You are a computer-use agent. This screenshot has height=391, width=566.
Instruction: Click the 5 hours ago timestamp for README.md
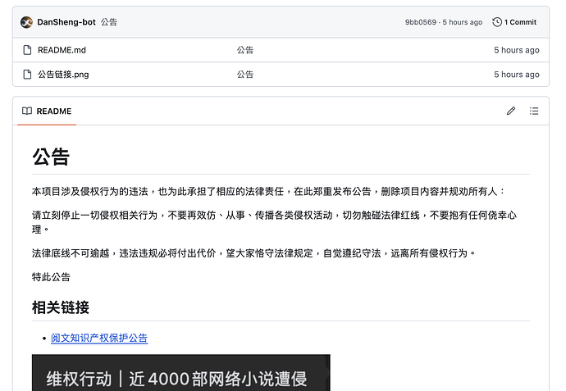(517, 50)
